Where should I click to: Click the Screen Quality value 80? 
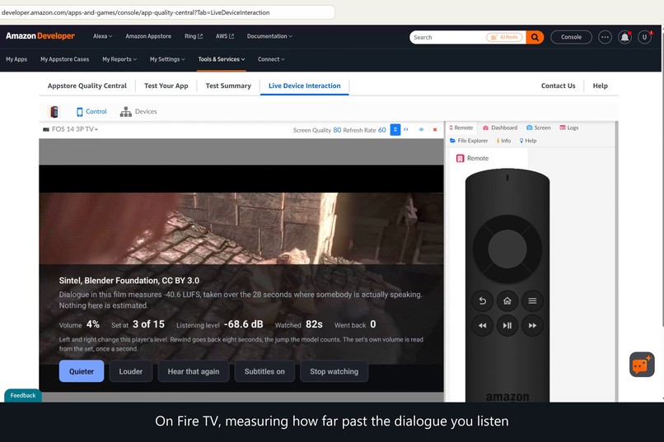point(337,130)
